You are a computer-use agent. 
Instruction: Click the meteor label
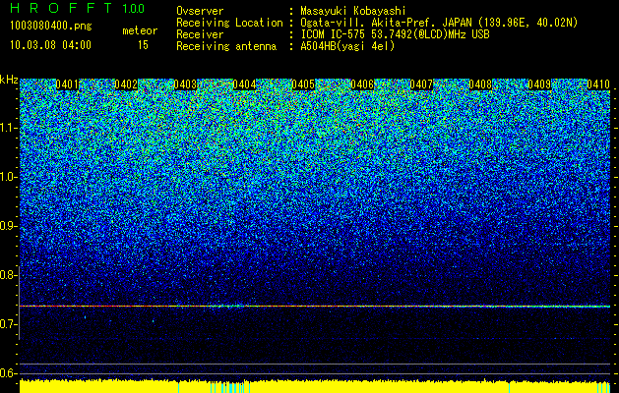140,30
